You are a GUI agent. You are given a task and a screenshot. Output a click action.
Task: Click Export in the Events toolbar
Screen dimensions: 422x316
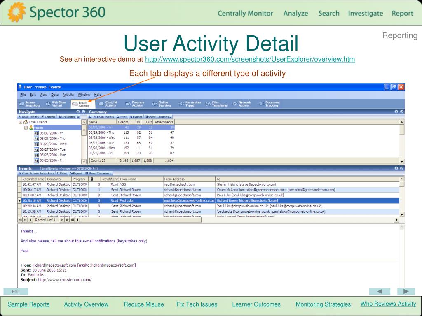[x=76, y=174]
